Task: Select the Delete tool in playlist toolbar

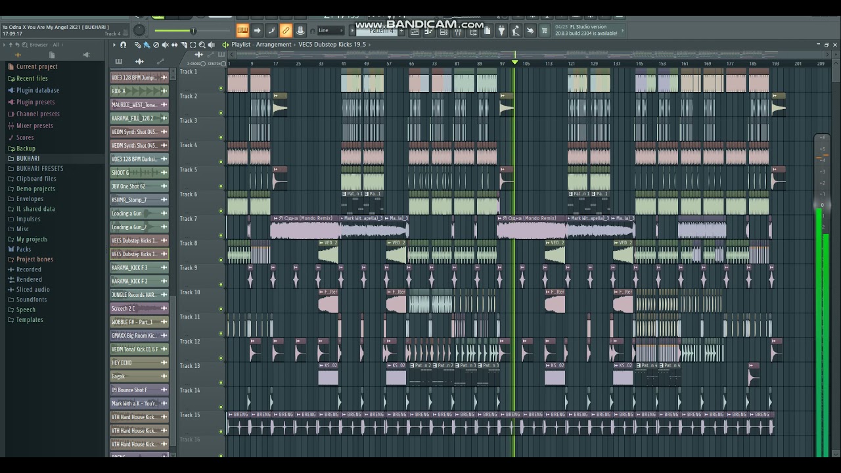Action: [156, 45]
